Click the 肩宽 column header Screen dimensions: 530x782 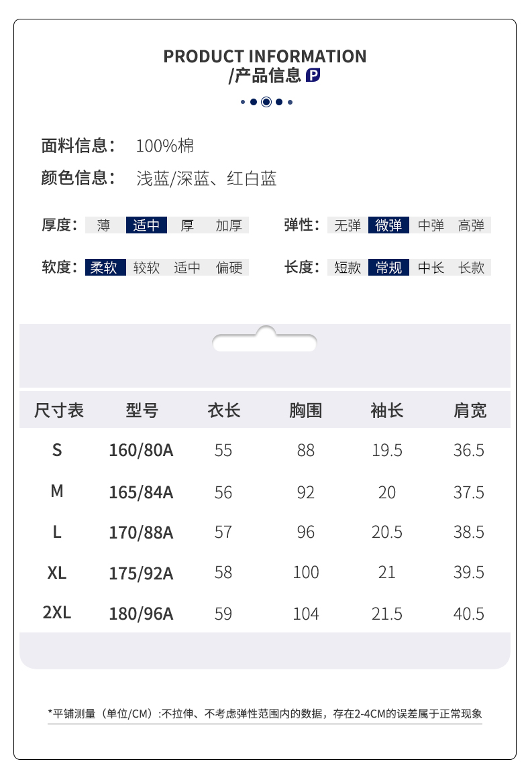(x=470, y=410)
